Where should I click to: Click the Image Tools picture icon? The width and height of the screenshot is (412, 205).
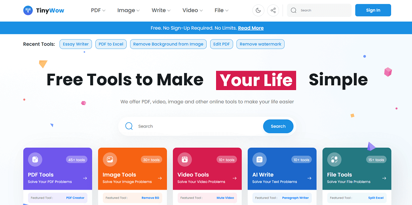coord(110,160)
